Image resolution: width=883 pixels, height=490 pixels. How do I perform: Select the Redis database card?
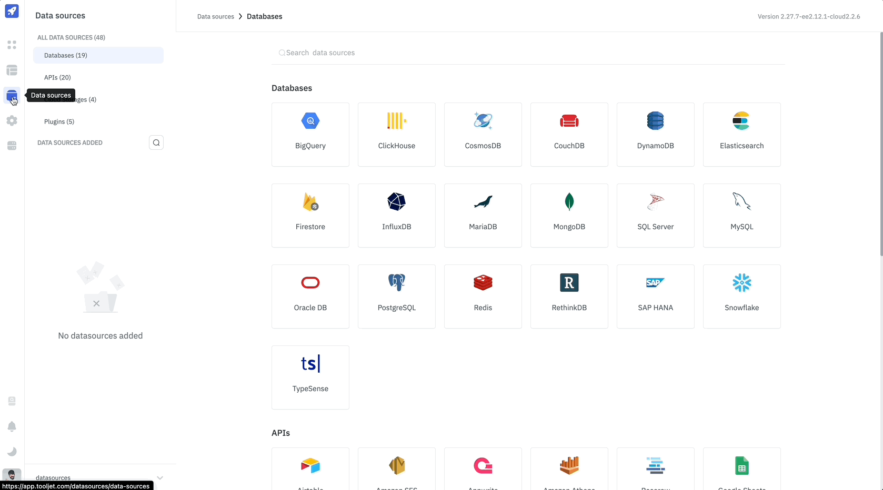[x=483, y=297]
